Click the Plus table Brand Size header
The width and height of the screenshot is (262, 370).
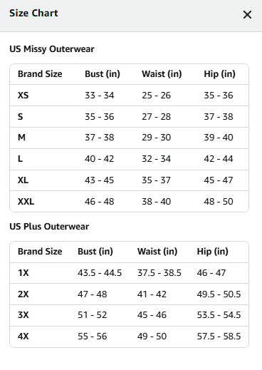(x=40, y=252)
